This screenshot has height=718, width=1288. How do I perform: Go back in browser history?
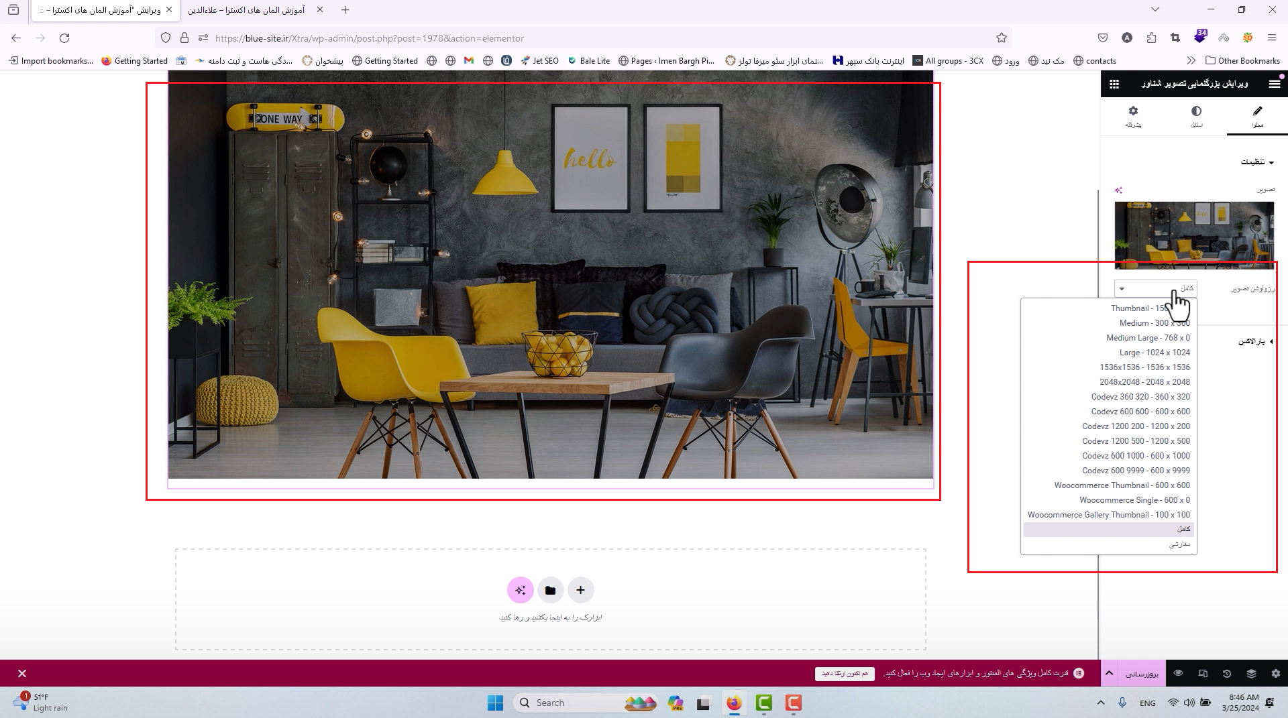pos(16,38)
